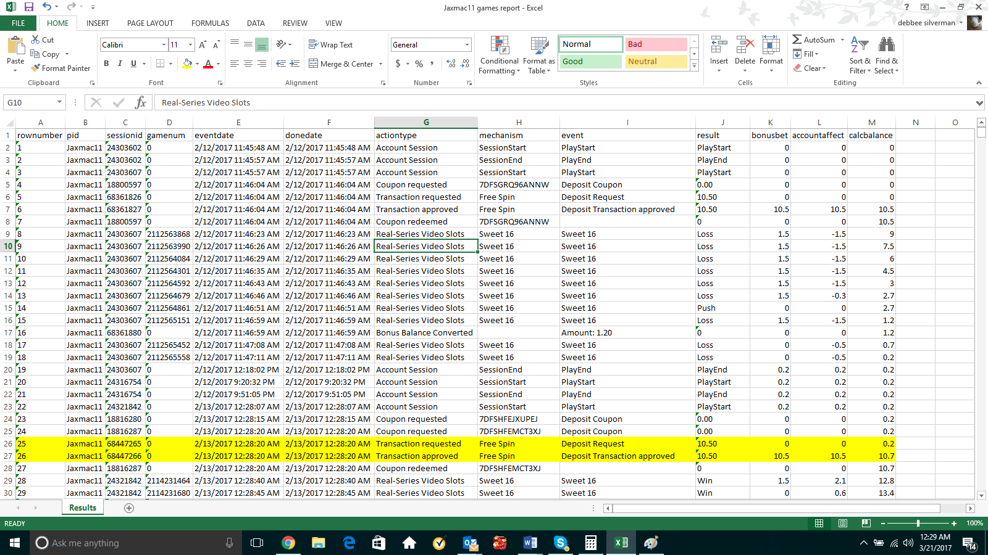Viewport: 988px width, 555px height.
Task: Toggle Italic formatting
Action: (120, 64)
